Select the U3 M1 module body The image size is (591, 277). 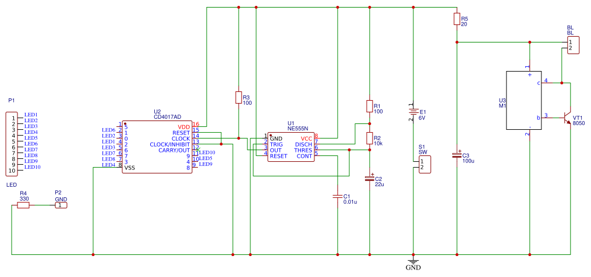pos(523,100)
